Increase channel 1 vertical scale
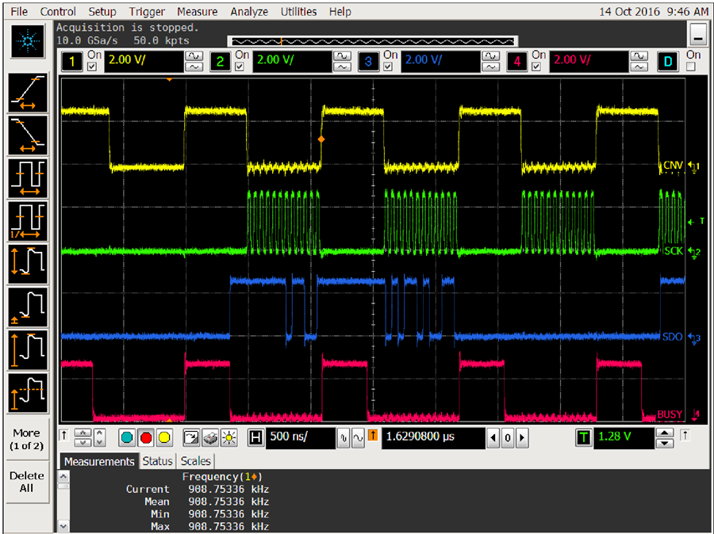The image size is (714, 534). (x=194, y=56)
